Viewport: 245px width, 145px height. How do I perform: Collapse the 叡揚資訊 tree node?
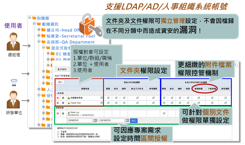click(x=34, y=24)
